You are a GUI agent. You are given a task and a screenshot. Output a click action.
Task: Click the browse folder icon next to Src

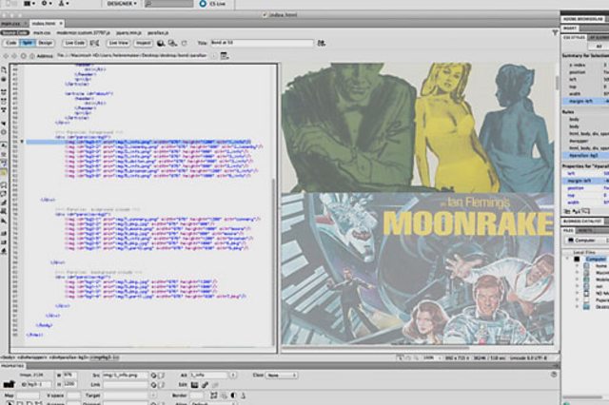[162, 376]
